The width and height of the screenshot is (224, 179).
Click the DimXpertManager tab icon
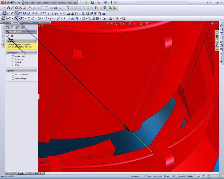pos(22,27)
